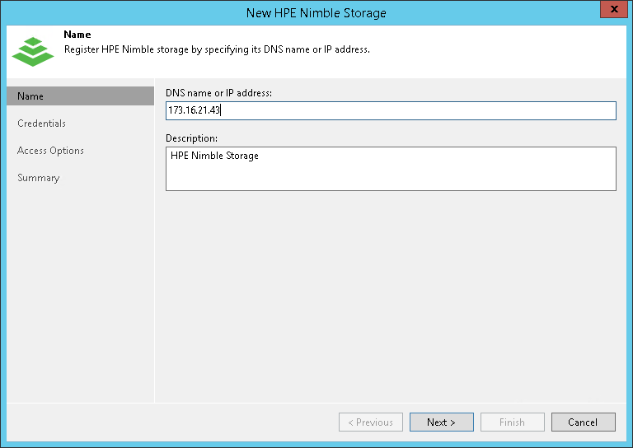This screenshot has width=633, height=448.
Task: Jump to the Summary wizard step
Action: click(x=38, y=178)
